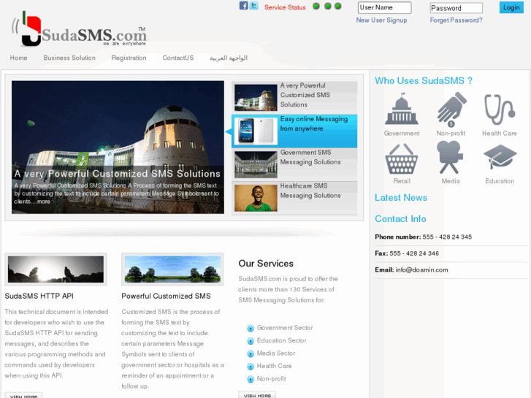This screenshot has width=531, height=398.
Task: Focus the Password input field
Action: tap(456, 8)
